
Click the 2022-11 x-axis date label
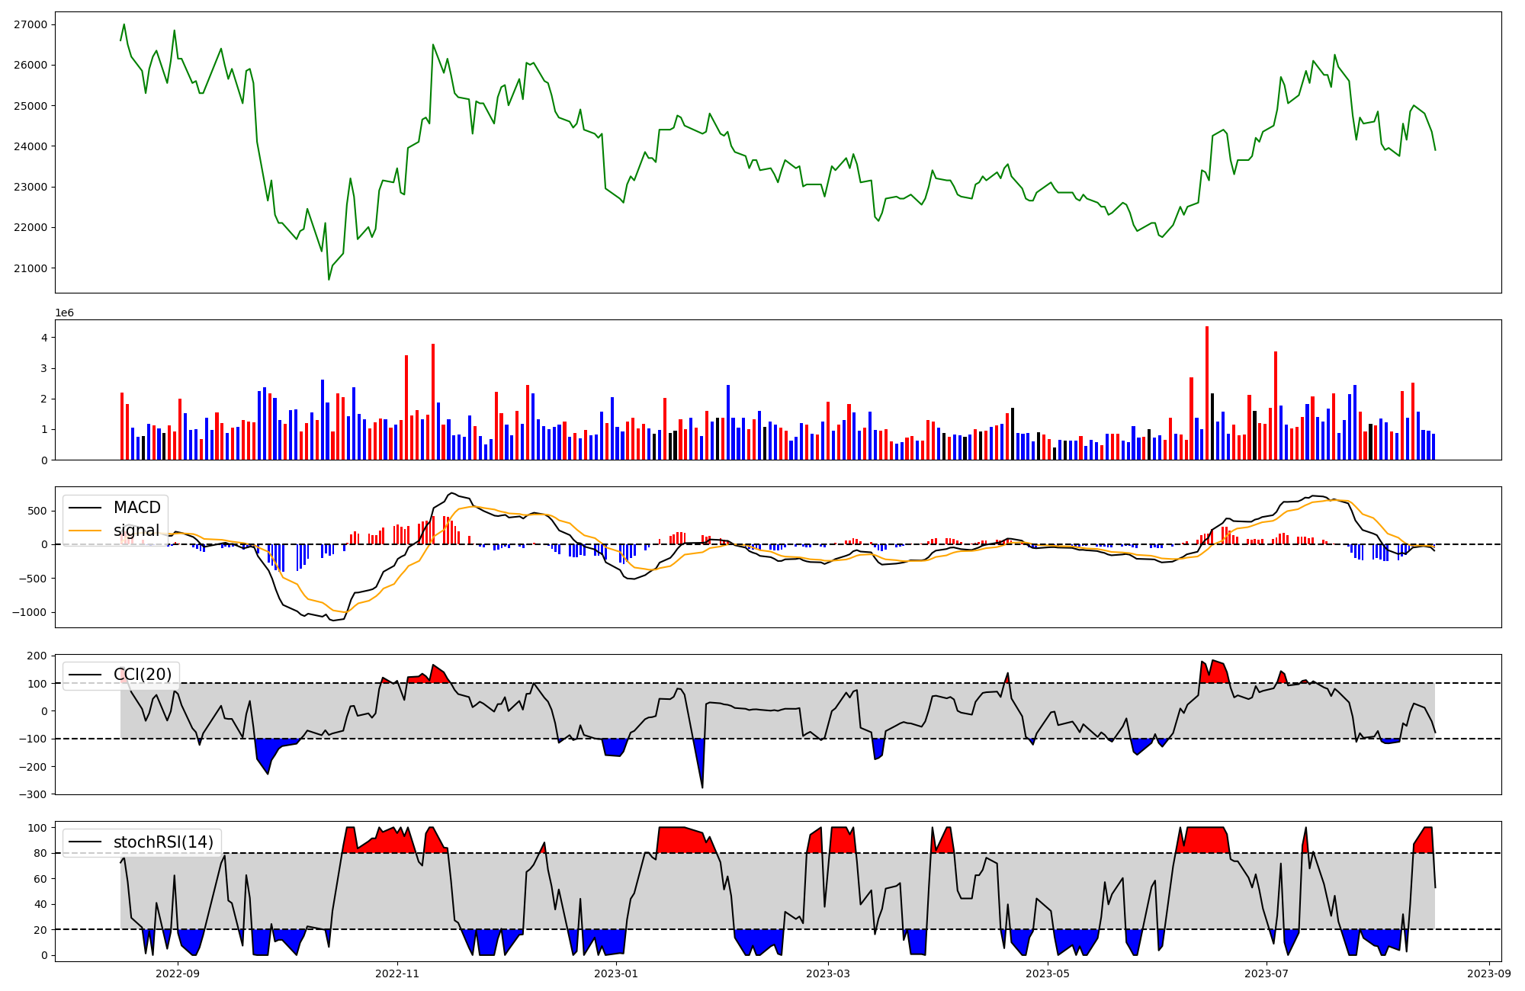pos(397,973)
